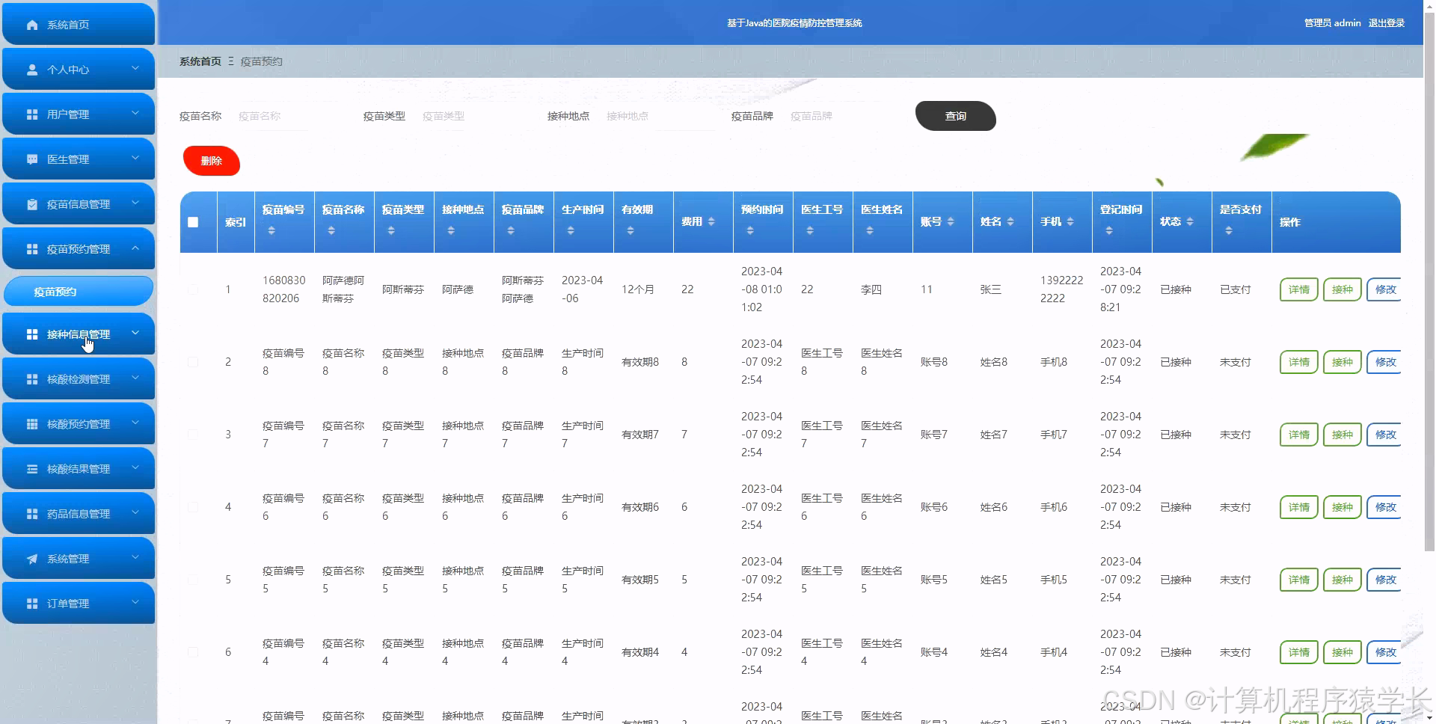Image resolution: width=1436 pixels, height=724 pixels.
Task: Click the person icon beside 个人中心
Action: pyautogui.click(x=32, y=70)
